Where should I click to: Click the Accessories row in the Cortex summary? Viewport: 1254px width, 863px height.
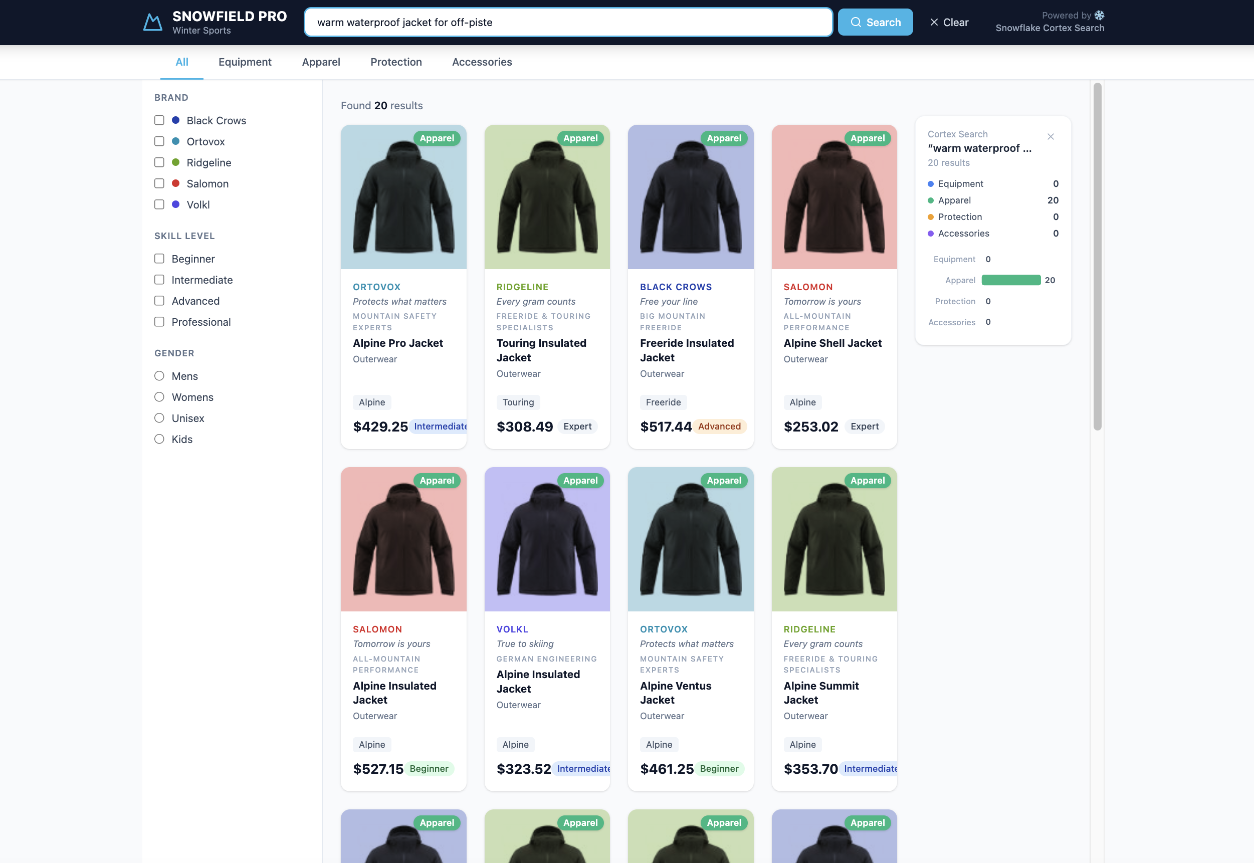[x=993, y=234]
